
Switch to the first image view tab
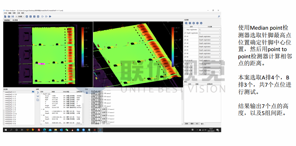pyautogui.click(x=7, y=20)
